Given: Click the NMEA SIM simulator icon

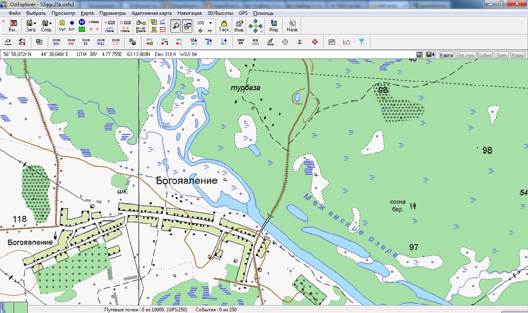Looking at the screenshot, I should pyautogui.click(x=240, y=42).
